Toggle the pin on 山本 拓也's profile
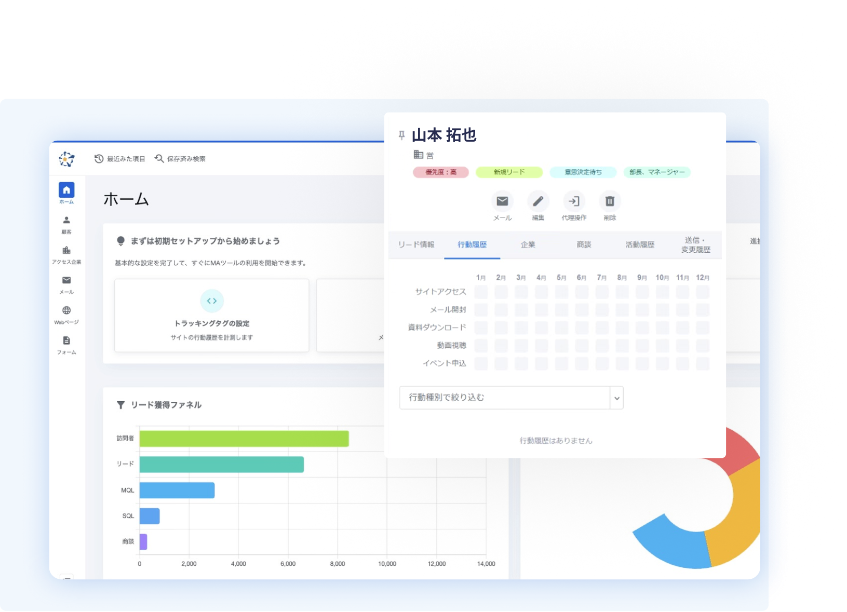The width and height of the screenshot is (847, 612). point(401,134)
